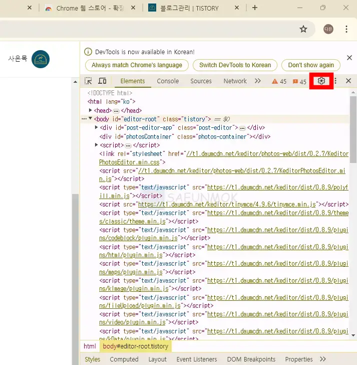Show more DevTools tabs chevron

(x=257, y=81)
